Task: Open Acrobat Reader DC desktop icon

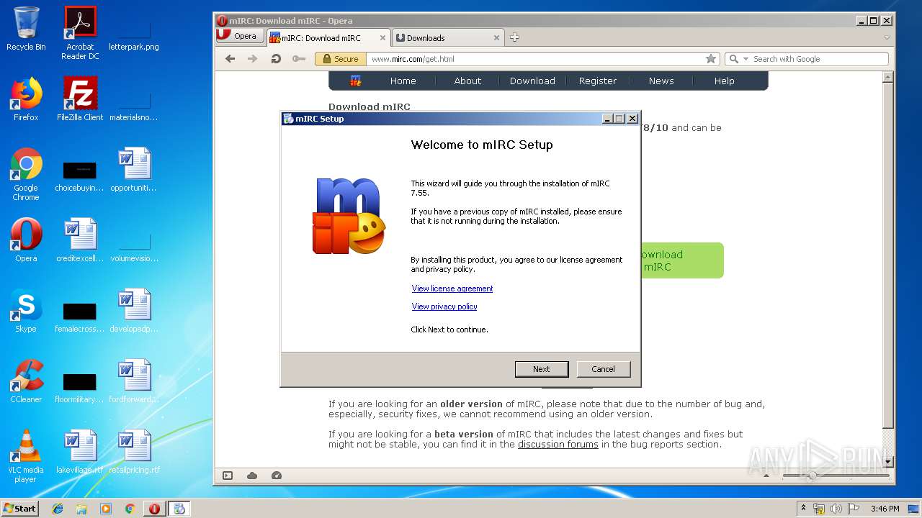Action: tap(80, 33)
